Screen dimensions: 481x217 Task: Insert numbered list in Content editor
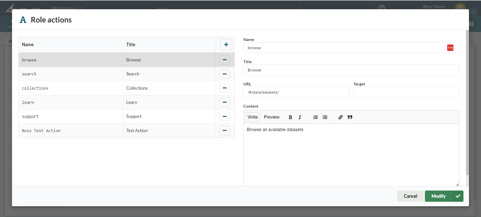[x=315, y=117]
